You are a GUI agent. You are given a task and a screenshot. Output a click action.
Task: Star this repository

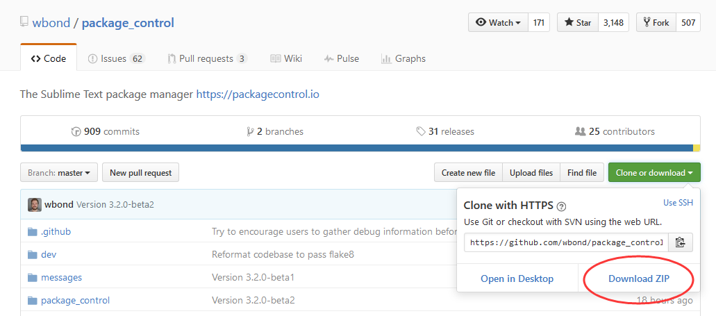click(578, 22)
